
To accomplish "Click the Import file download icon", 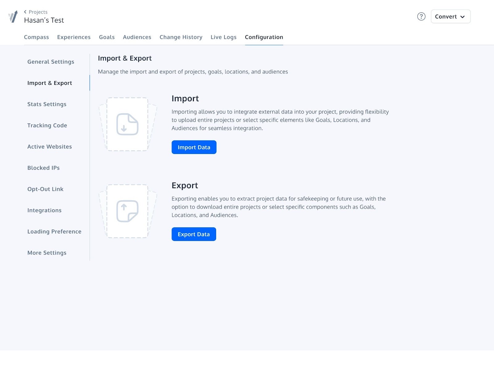I will (x=127, y=125).
